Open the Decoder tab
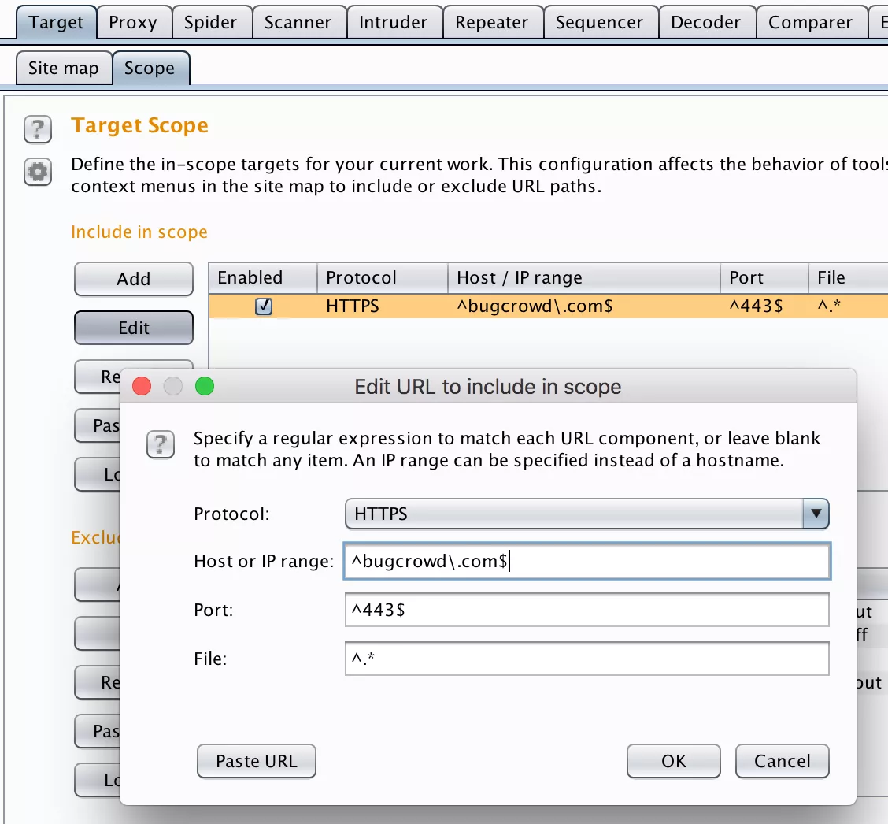 [x=707, y=22]
